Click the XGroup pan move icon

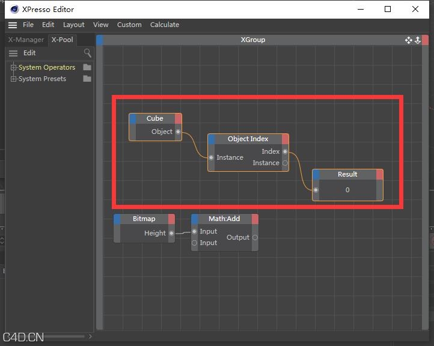409,40
